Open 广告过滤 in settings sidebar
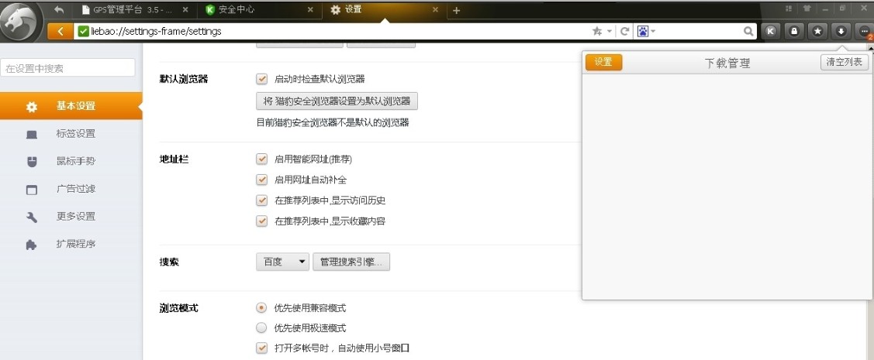Screen dimensions: 874x360 coord(75,189)
